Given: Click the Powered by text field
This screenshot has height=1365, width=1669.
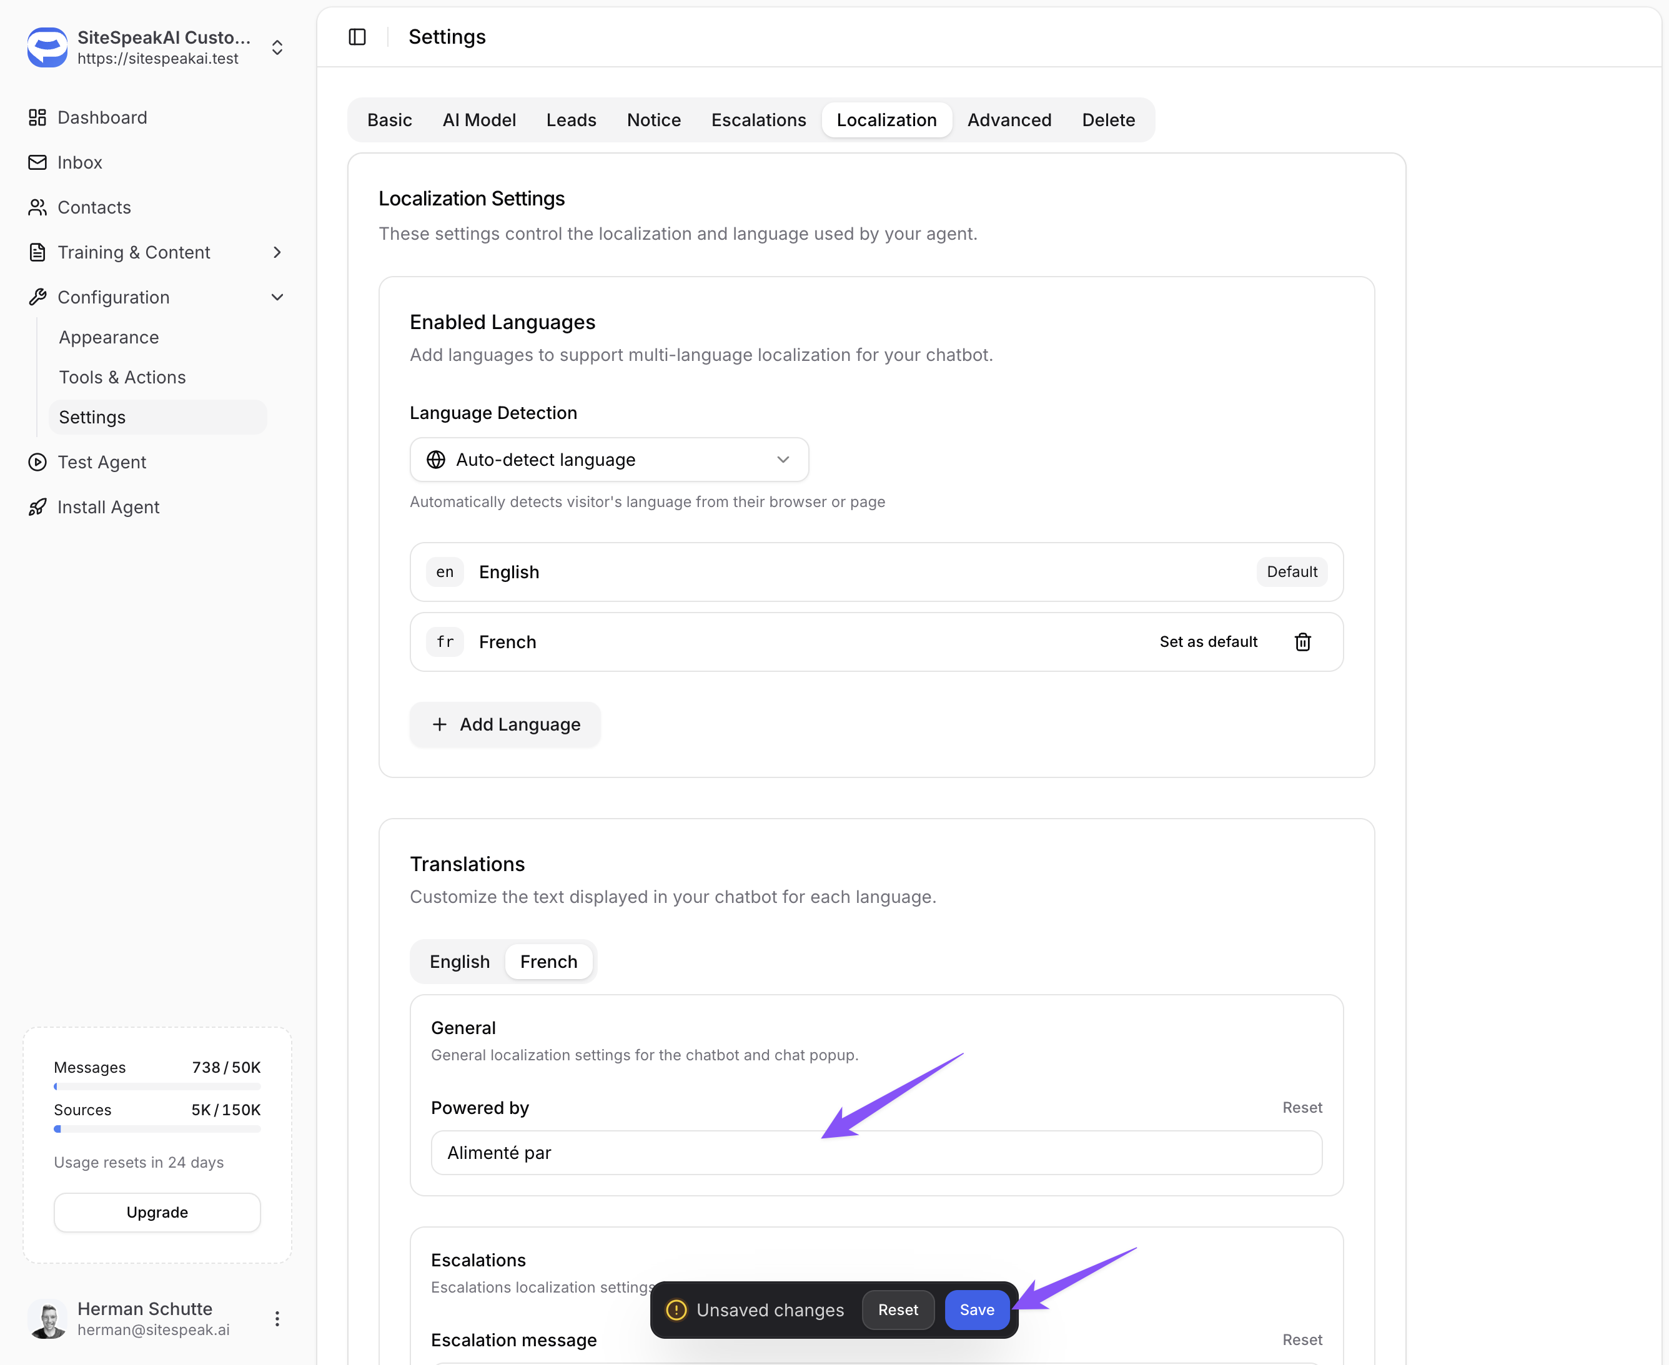Looking at the screenshot, I should (x=875, y=1153).
